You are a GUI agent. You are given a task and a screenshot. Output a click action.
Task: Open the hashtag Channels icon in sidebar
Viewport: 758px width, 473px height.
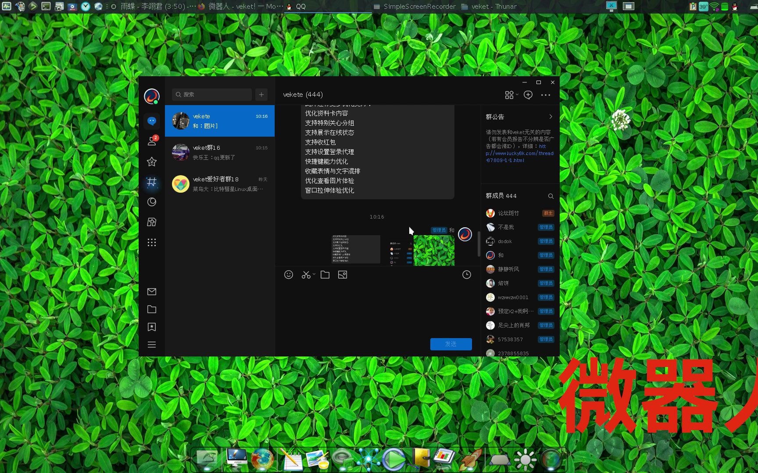point(152,182)
